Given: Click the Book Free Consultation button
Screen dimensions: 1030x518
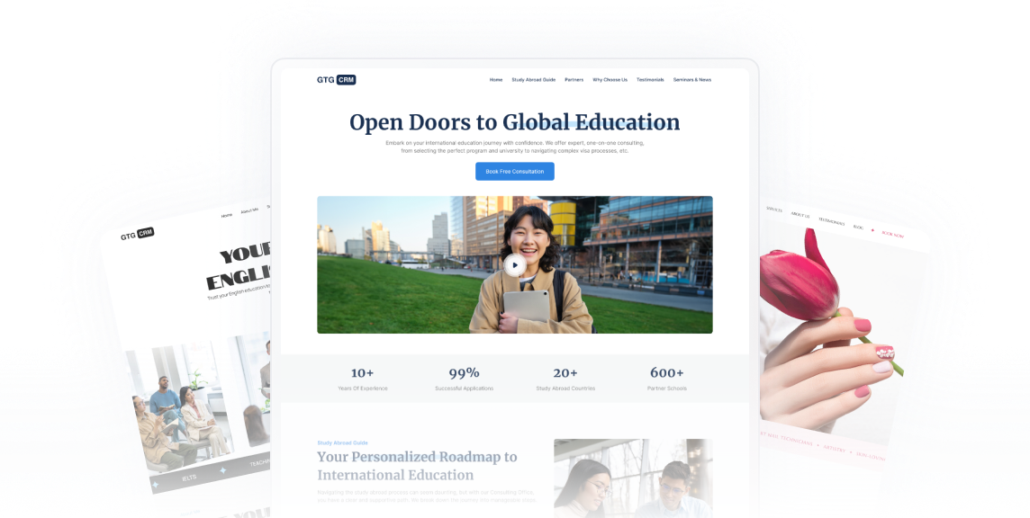Looking at the screenshot, I should [x=514, y=171].
